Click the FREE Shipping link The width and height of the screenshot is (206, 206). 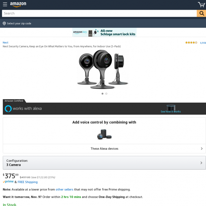coord(27,182)
